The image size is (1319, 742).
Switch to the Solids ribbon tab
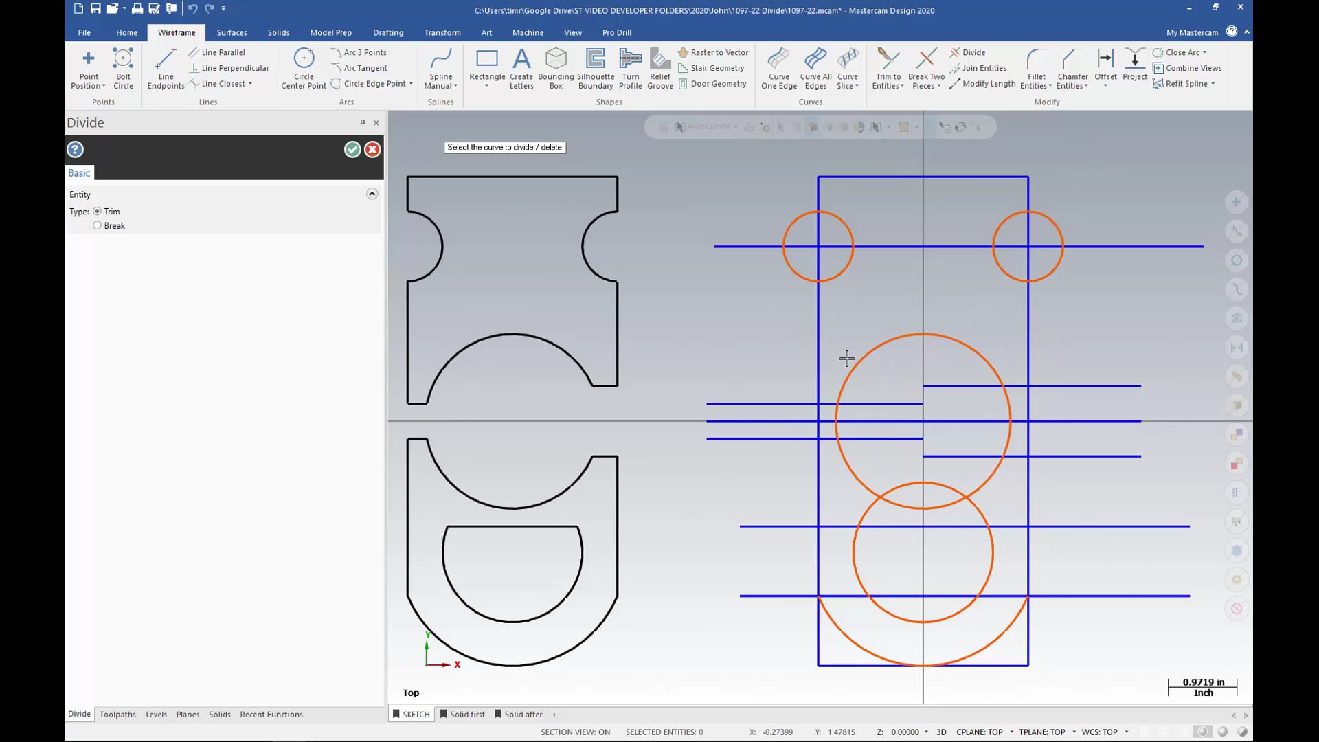pos(278,32)
